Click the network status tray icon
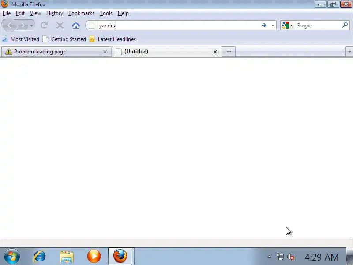Screen dimensions: 353x265 coord(280,257)
